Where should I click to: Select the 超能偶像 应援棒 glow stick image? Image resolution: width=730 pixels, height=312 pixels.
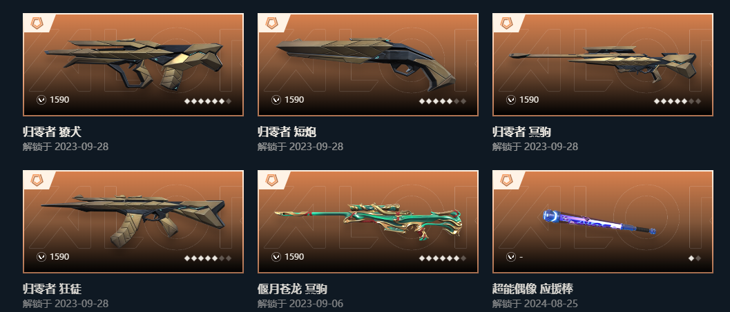tap(600, 222)
